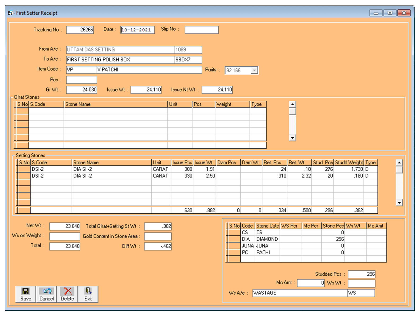
Task: Click Ret. Wt column header
Action: click(299, 162)
